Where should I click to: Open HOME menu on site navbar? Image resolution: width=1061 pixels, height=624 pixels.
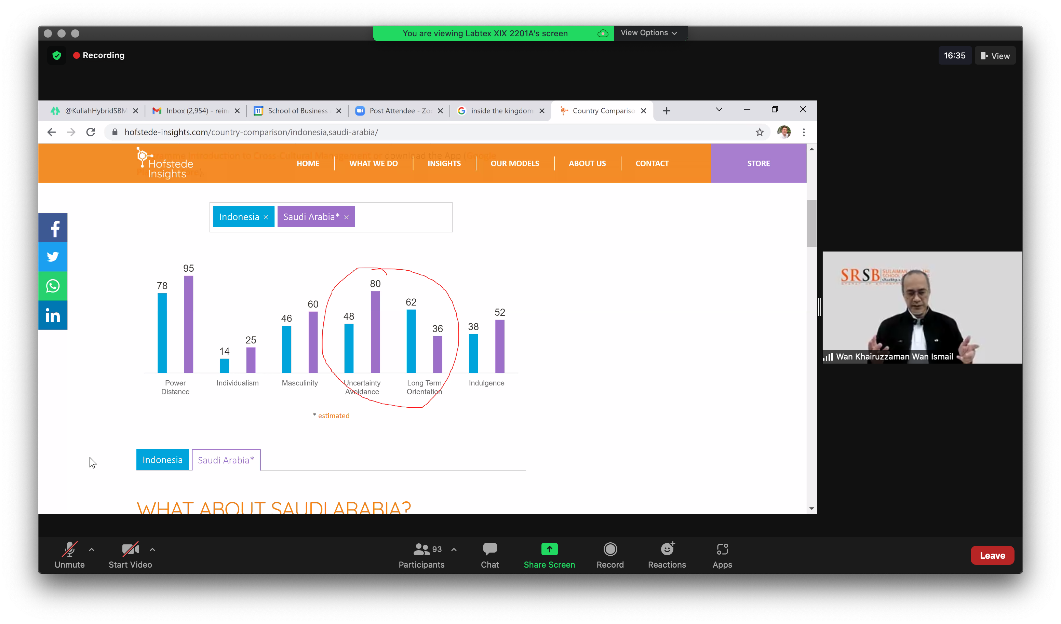click(308, 163)
